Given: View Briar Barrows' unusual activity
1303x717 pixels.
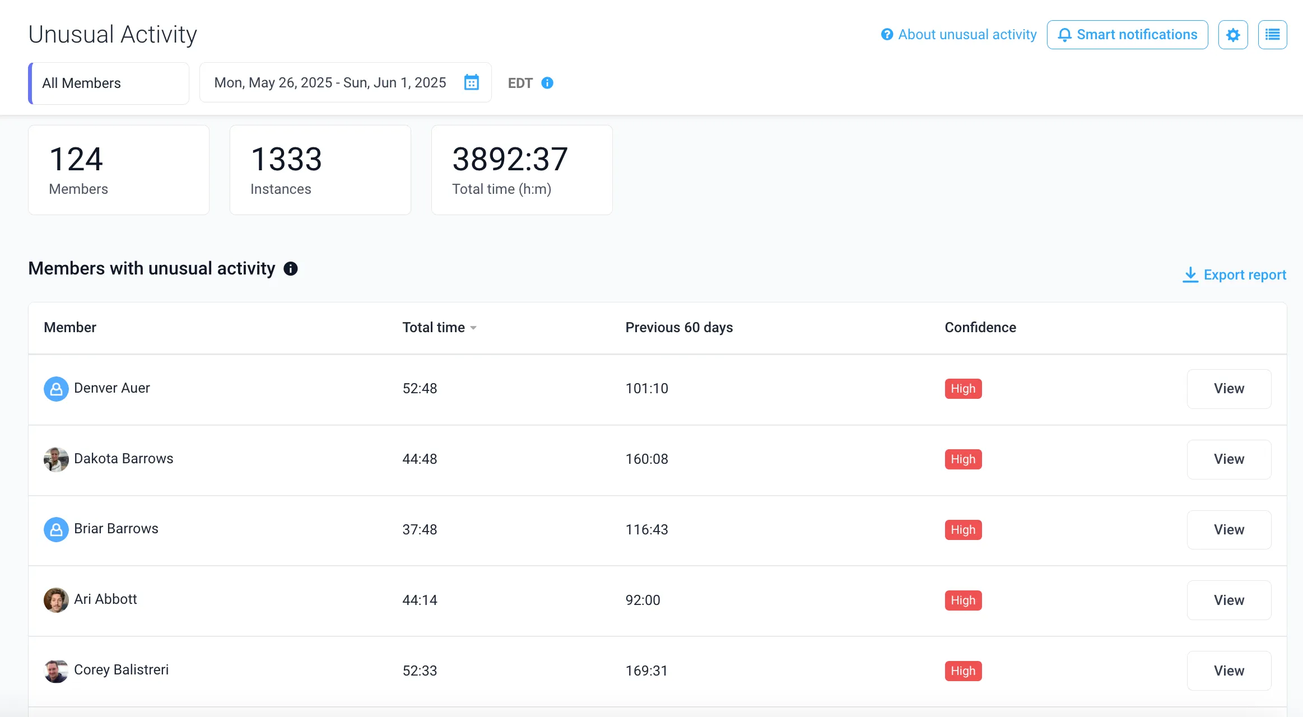Looking at the screenshot, I should click(x=1229, y=529).
